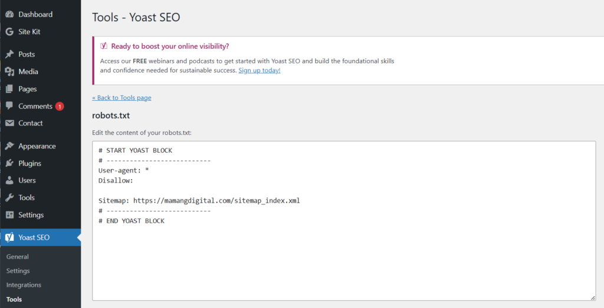Click the 'User-agent: *' line
This screenshot has width=604, height=308.
[x=123, y=170]
